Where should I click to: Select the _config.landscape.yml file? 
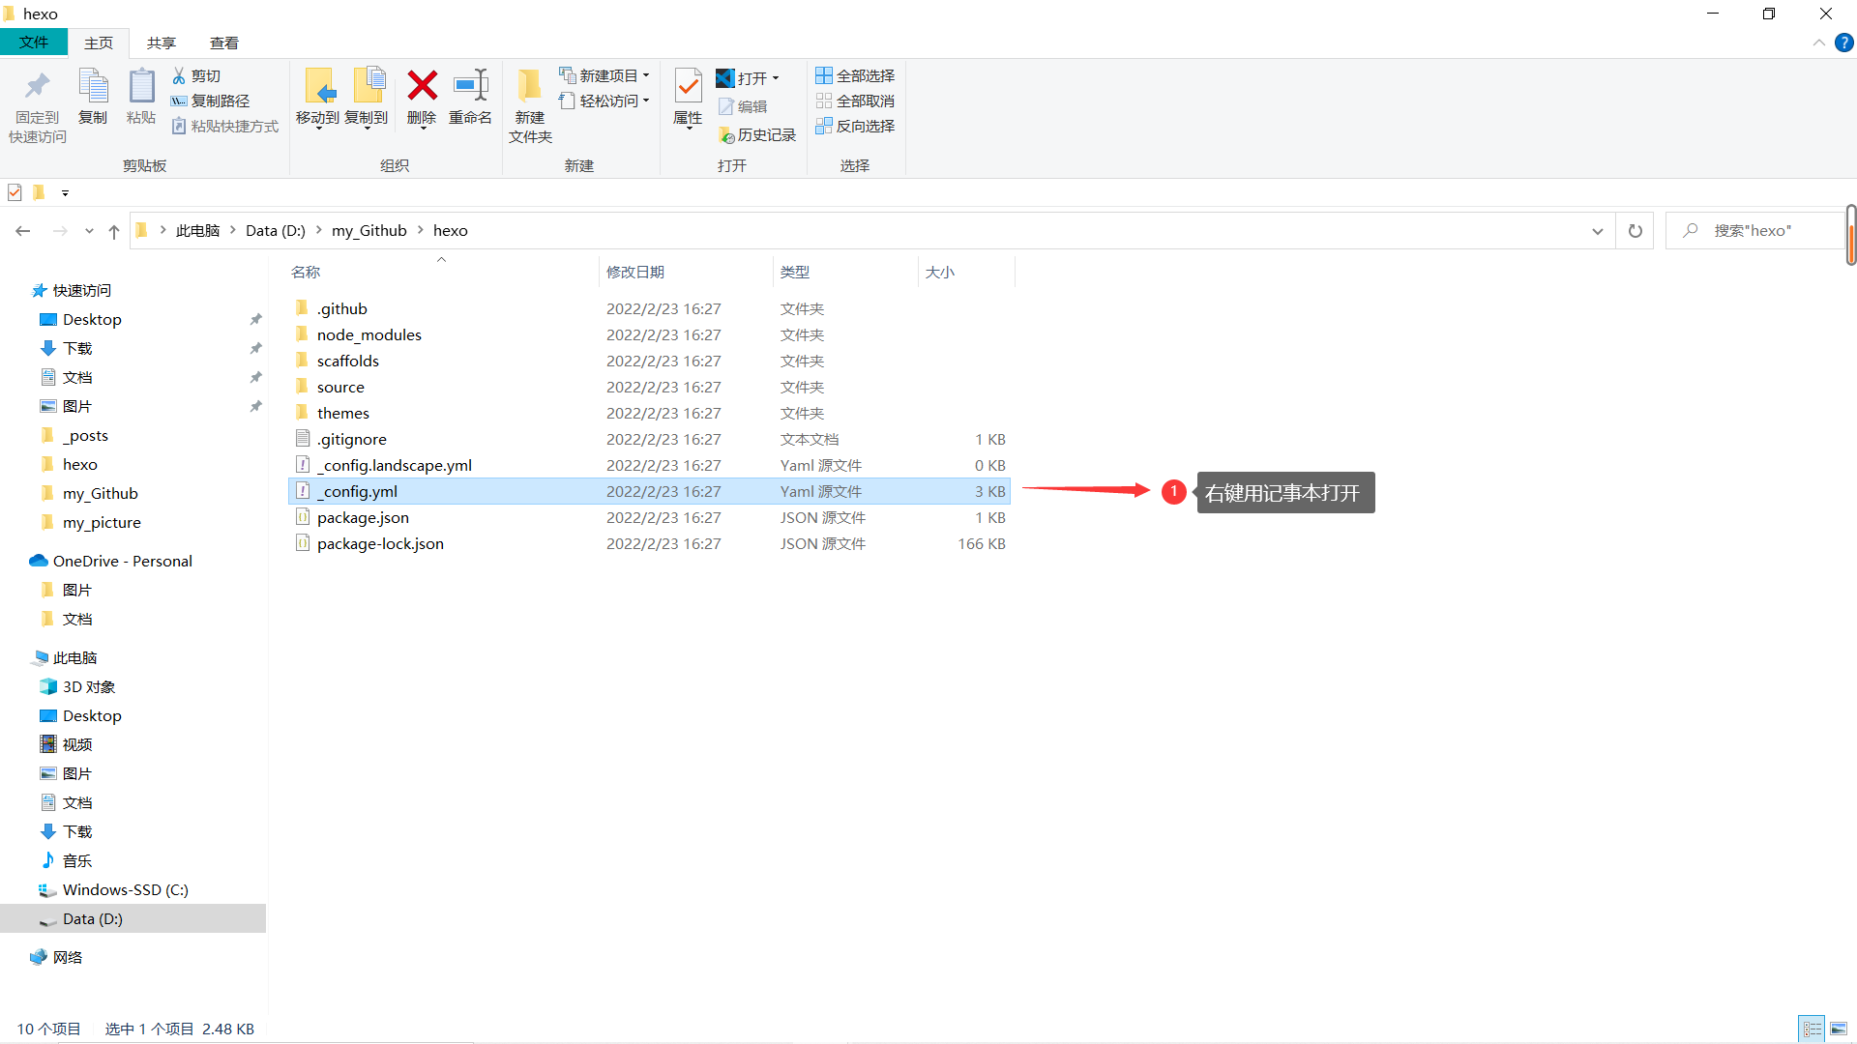click(649, 465)
